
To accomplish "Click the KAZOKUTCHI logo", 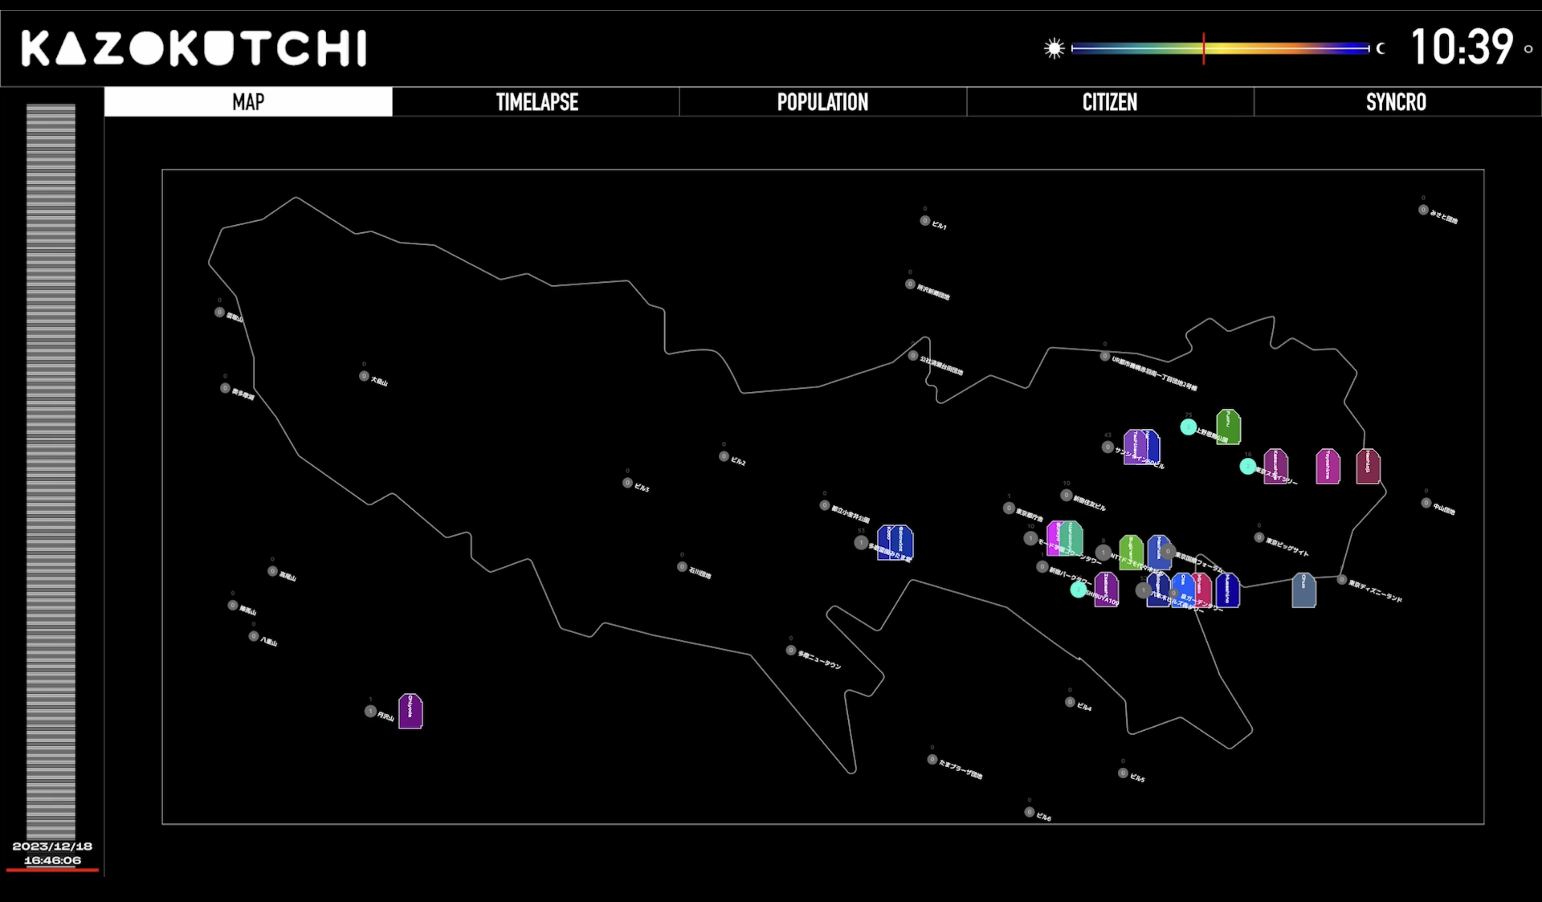I will [193, 48].
